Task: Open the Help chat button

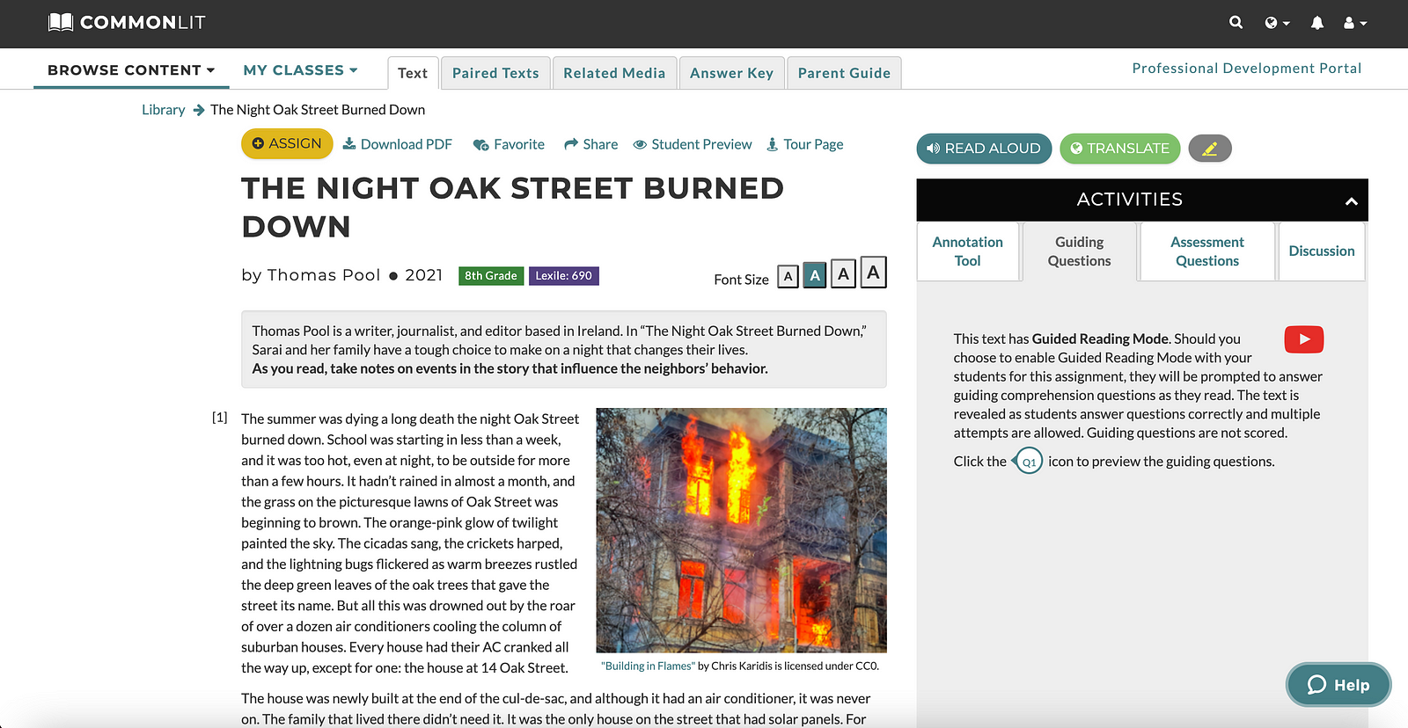Action: coord(1338,685)
